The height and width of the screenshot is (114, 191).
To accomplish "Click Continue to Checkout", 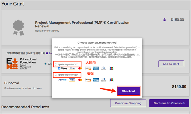I will pyautogui.click(x=169, y=103).
